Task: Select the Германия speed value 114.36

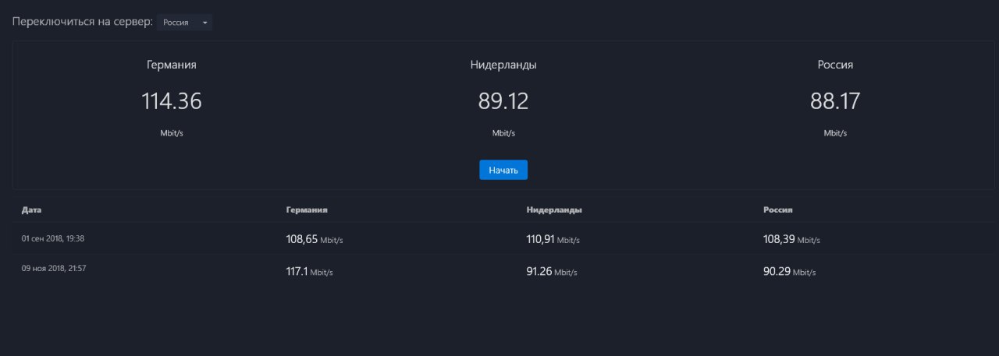Action: (x=172, y=101)
